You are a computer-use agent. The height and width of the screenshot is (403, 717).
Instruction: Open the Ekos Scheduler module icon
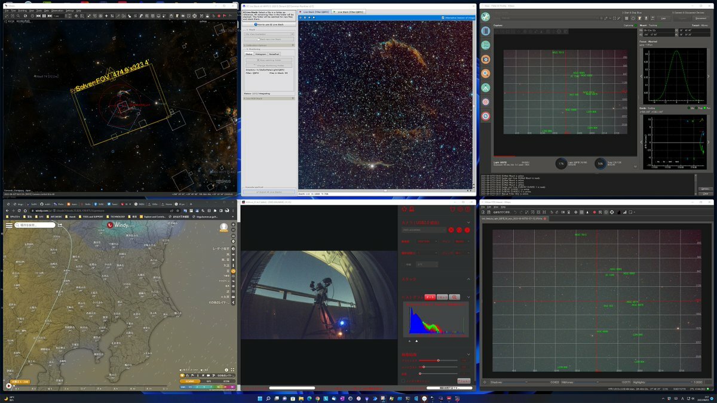point(486,30)
